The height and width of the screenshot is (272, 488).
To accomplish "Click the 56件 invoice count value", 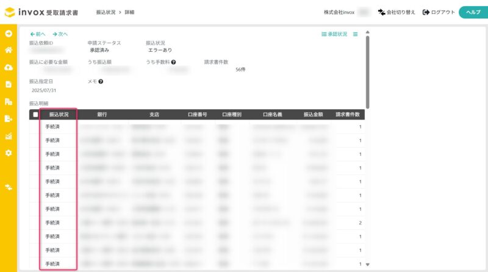I will tap(240, 70).
